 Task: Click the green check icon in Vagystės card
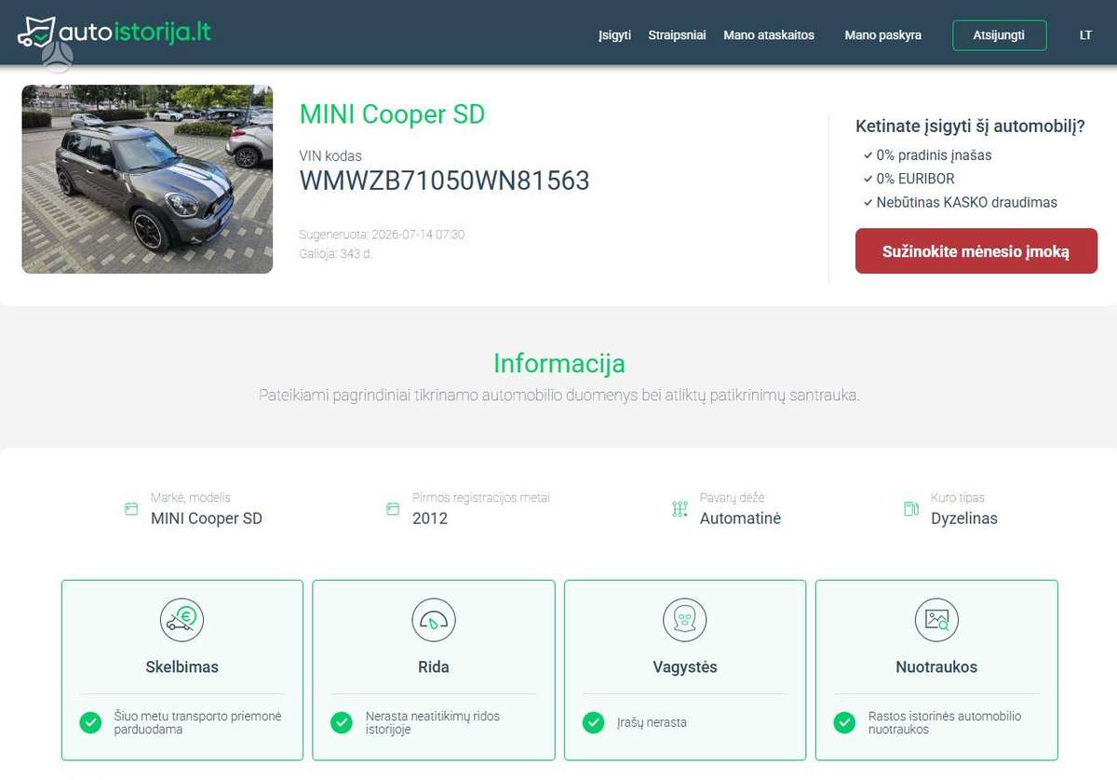coord(593,722)
